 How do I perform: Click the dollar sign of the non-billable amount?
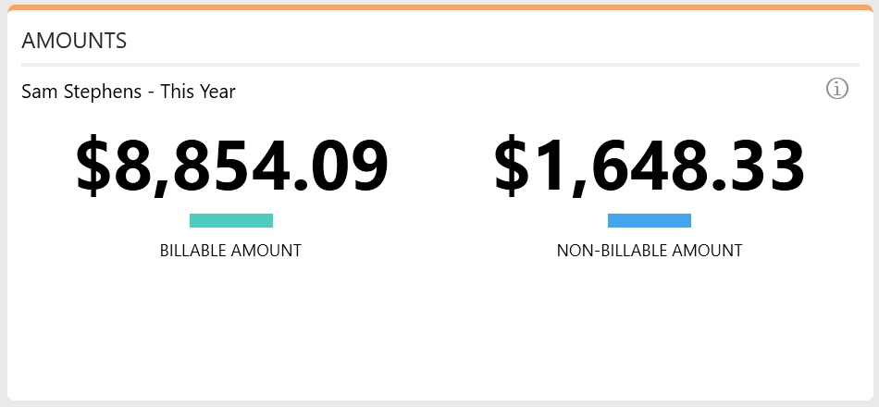[514, 166]
